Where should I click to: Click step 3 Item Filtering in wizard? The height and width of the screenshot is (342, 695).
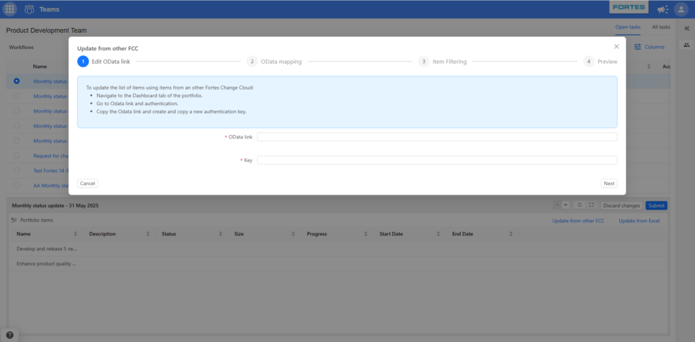tap(443, 62)
